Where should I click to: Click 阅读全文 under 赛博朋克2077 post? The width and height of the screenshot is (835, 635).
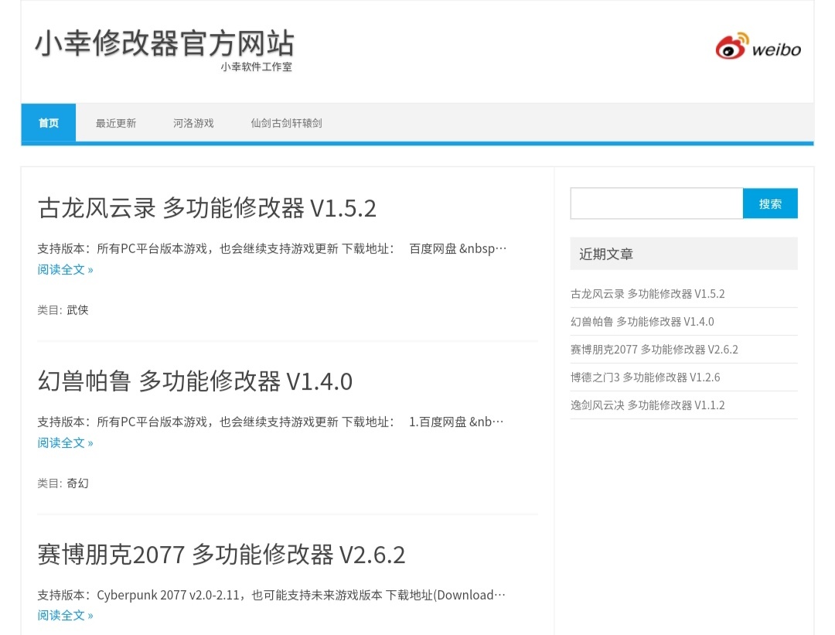(65, 616)
